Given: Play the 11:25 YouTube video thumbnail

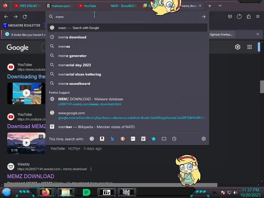Looking at the screenshot, I should [x=26, y=93].
